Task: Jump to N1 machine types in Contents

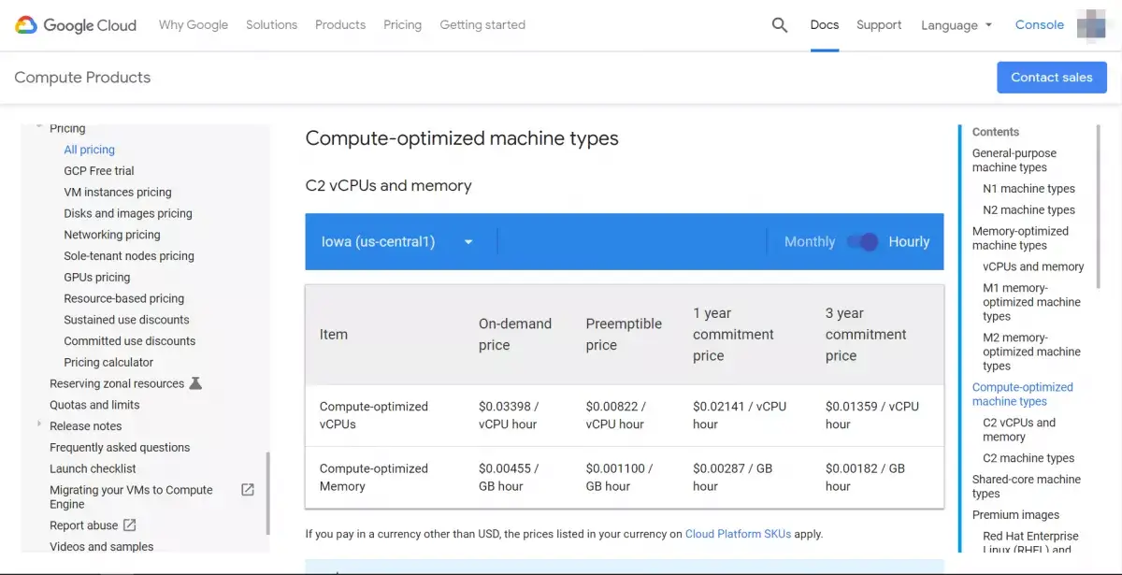Action: coord(1028,189)
